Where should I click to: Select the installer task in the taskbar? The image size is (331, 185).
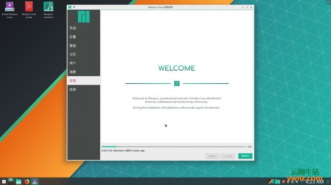[x=35, y=181]
